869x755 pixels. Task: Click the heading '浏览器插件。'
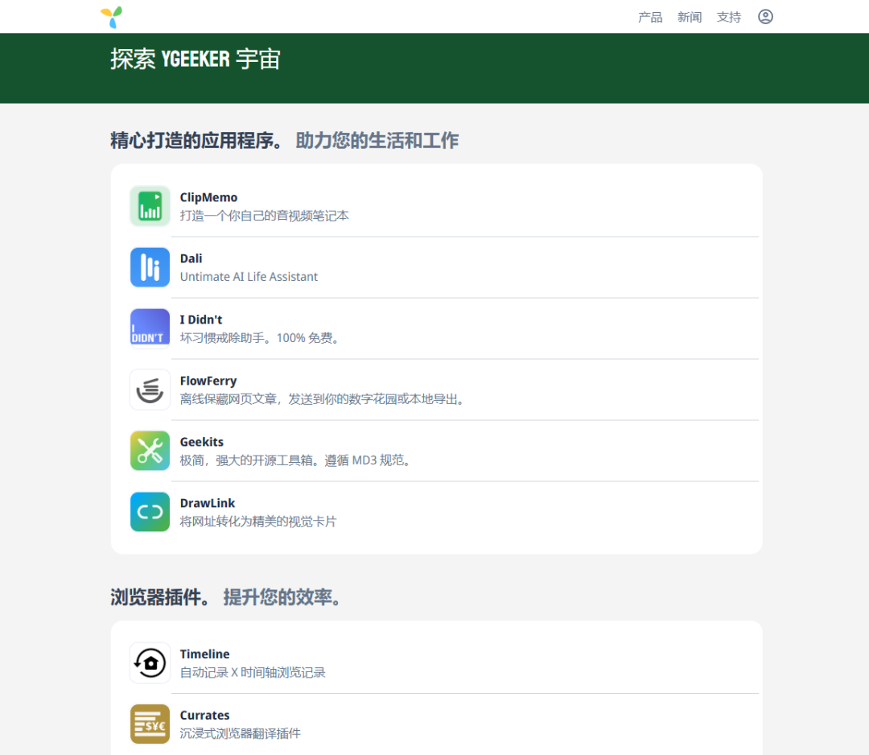(160, 597)
